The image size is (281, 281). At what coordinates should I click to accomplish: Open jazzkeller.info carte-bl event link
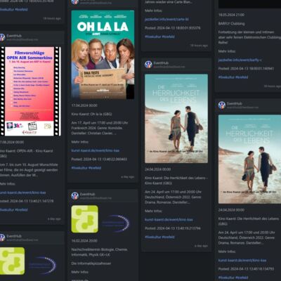click(x=166, y=19)
